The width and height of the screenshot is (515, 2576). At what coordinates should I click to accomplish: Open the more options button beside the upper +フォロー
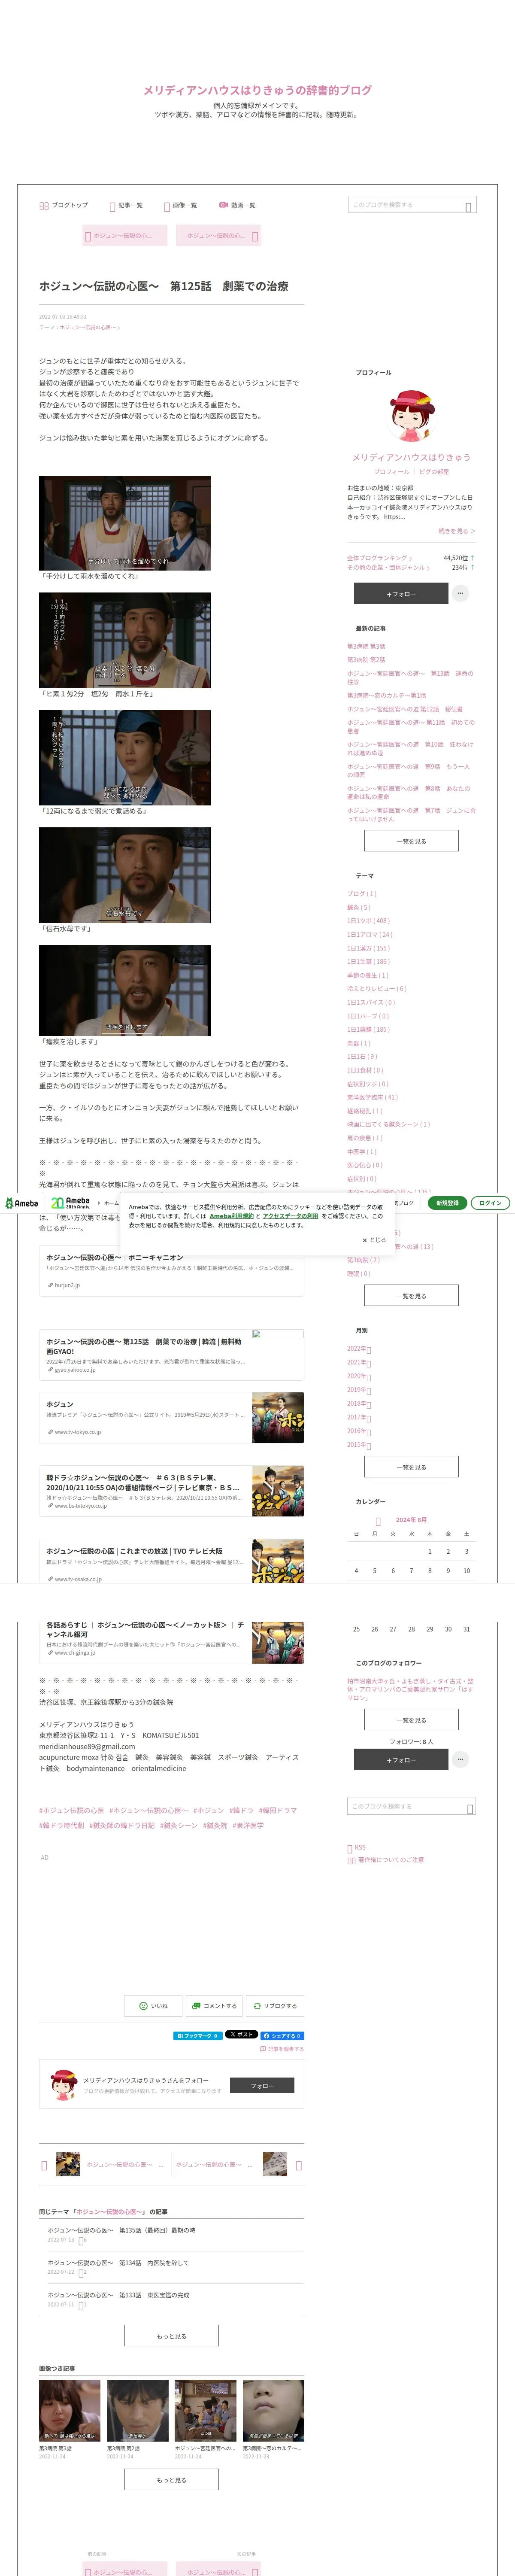click(460, 593)
